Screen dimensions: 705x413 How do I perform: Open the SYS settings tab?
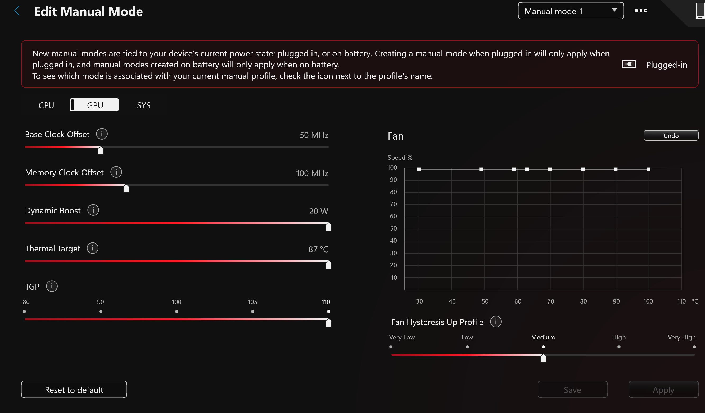pyautogui.click(x=143, y=105)
